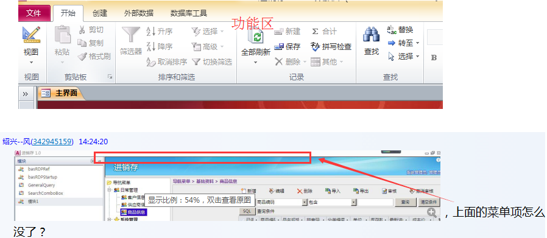Click the 转至 go-to arrow icon

pos(392,43)
